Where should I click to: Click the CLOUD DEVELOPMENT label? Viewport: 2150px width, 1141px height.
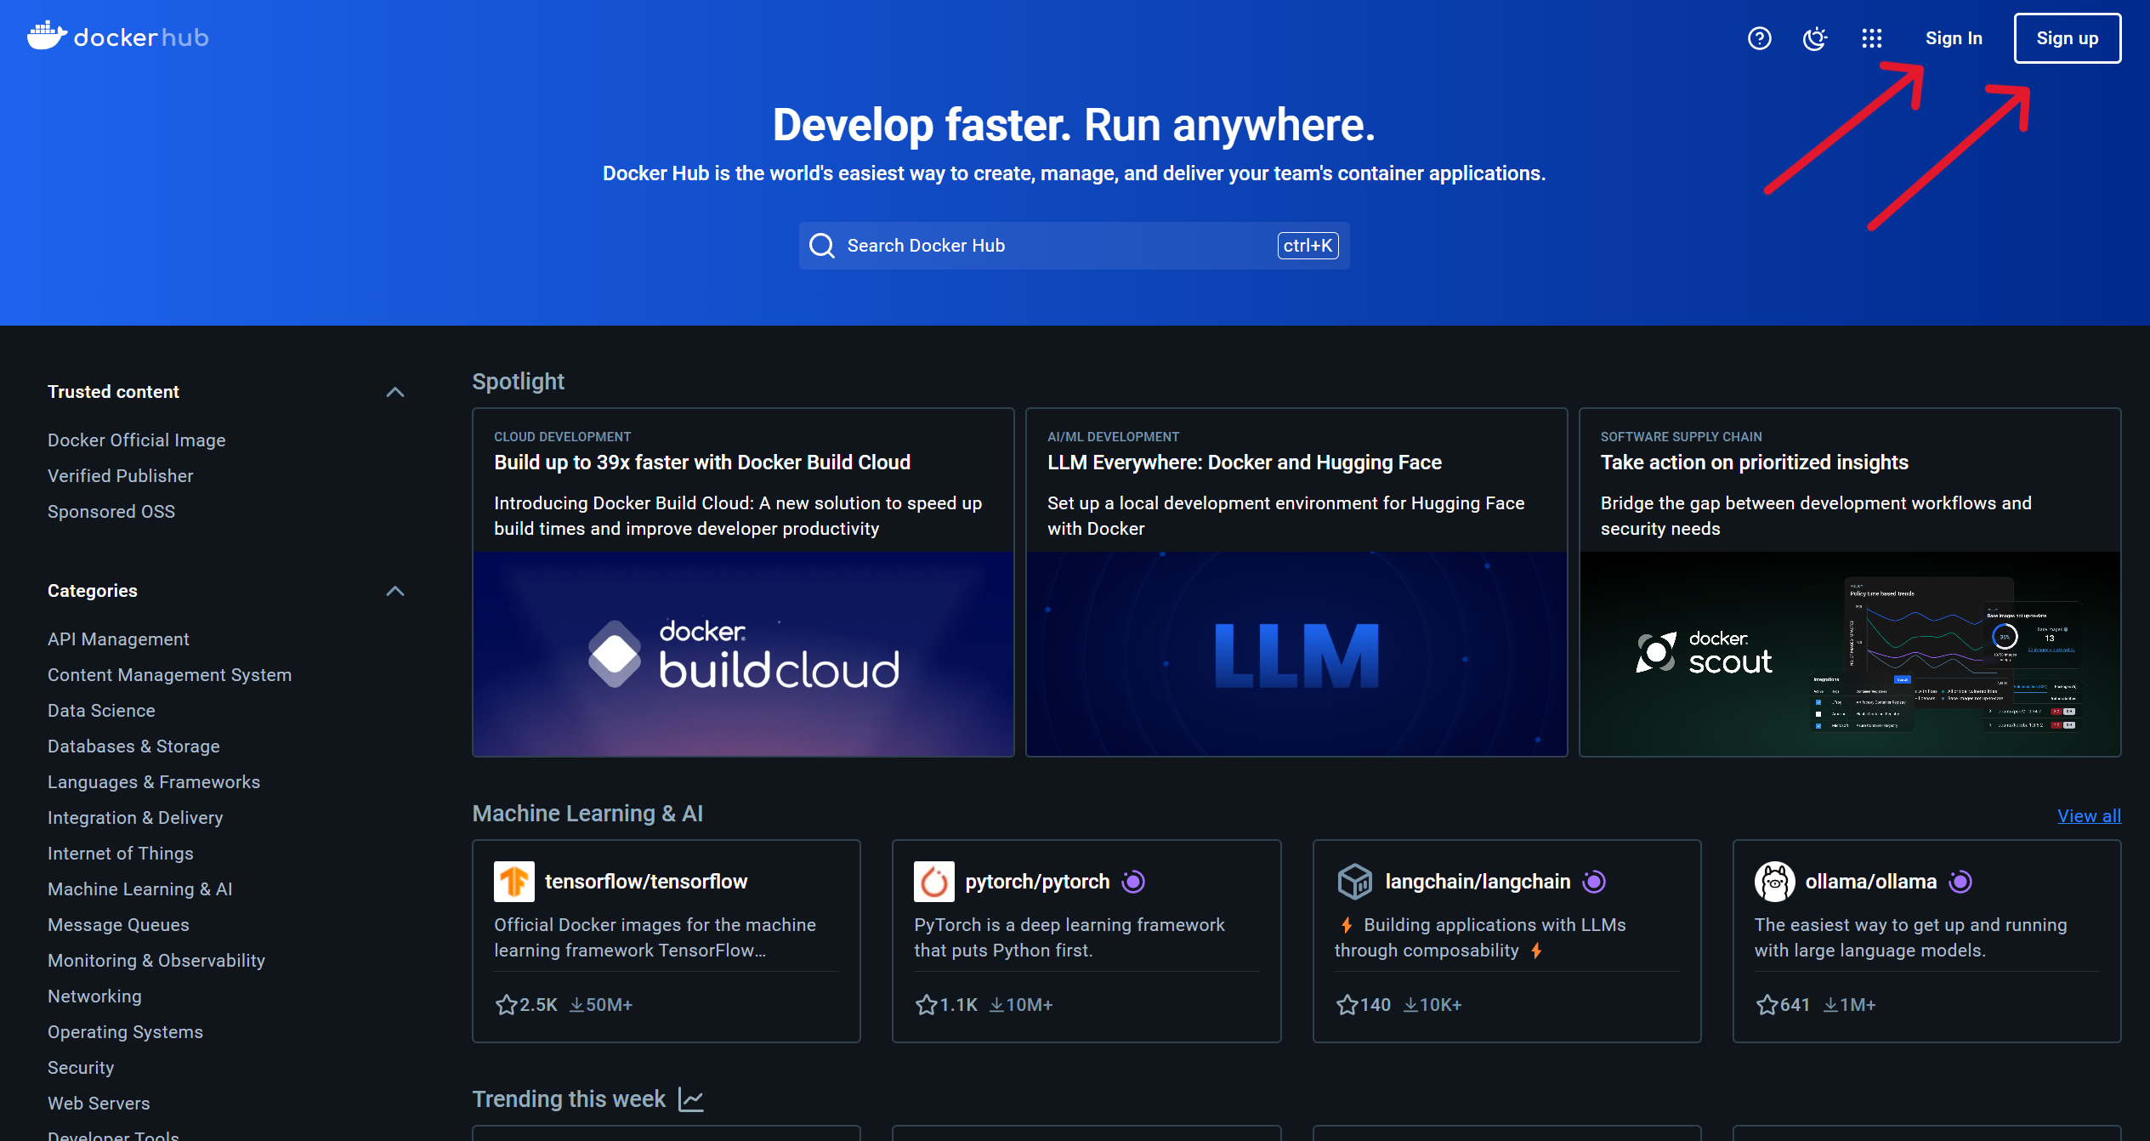[x=563, y=437]
